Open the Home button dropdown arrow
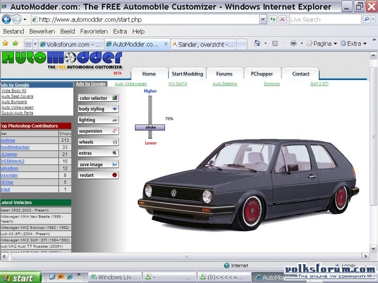Image resolution: width=378 pixels, height=283 pixels. 265,43
